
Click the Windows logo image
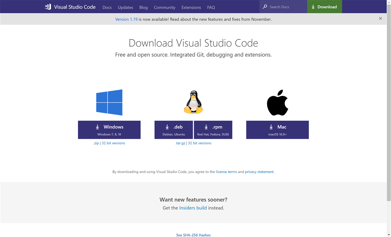coord(109,102)
